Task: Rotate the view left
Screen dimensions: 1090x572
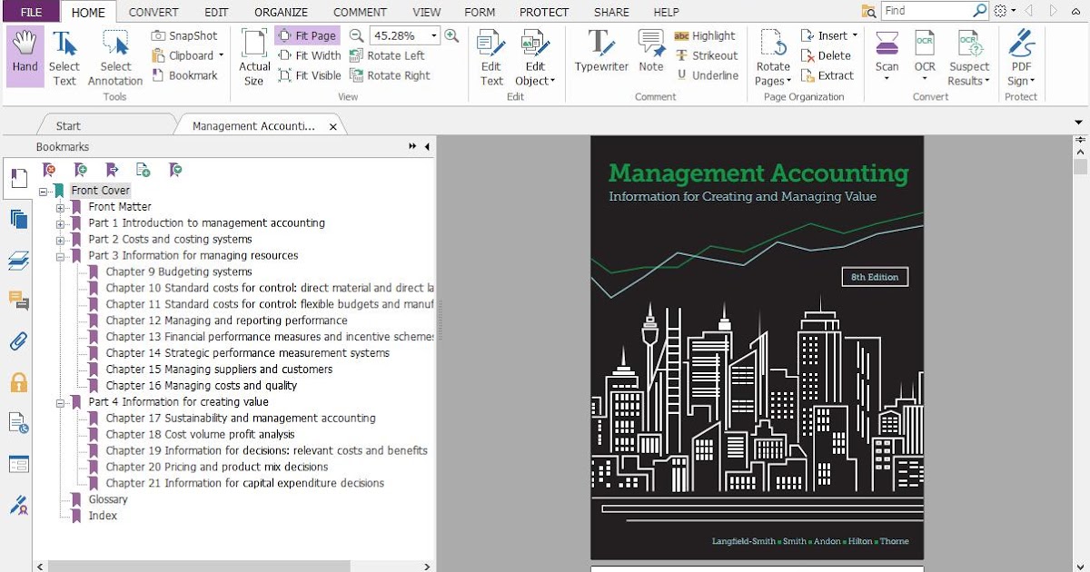Action: tap(388, 55)
